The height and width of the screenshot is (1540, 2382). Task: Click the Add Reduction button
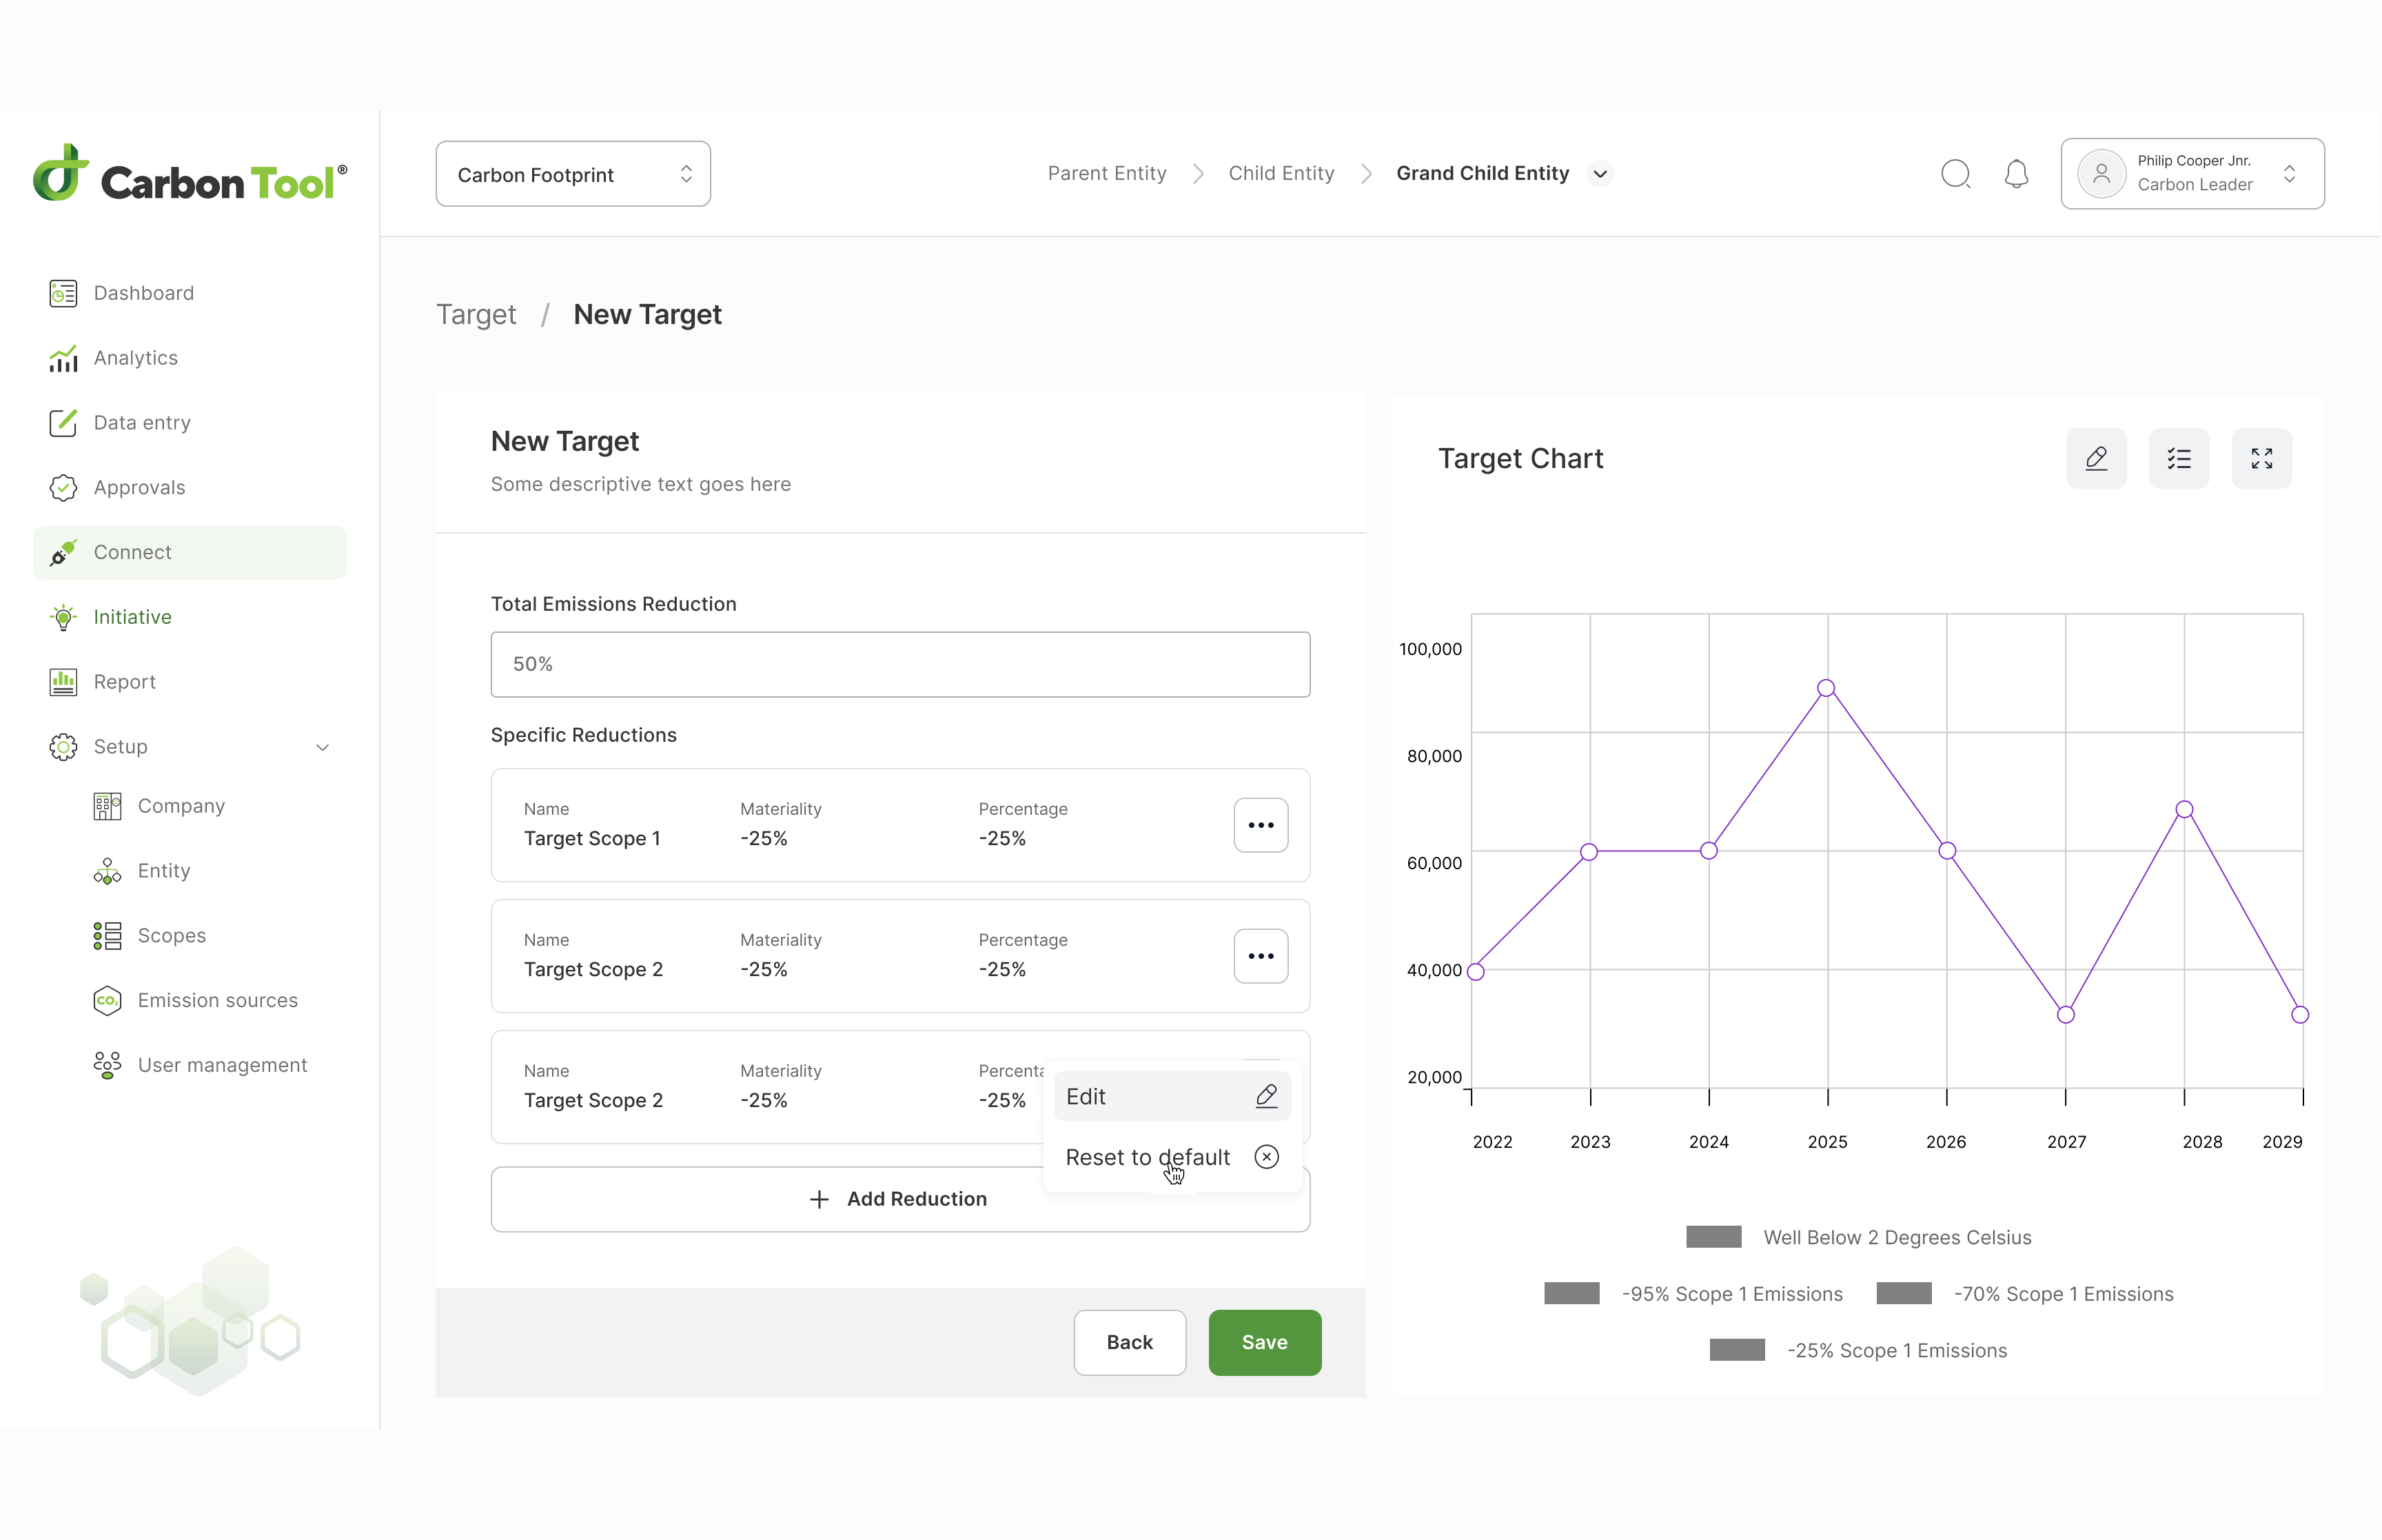coord(899,1199)
